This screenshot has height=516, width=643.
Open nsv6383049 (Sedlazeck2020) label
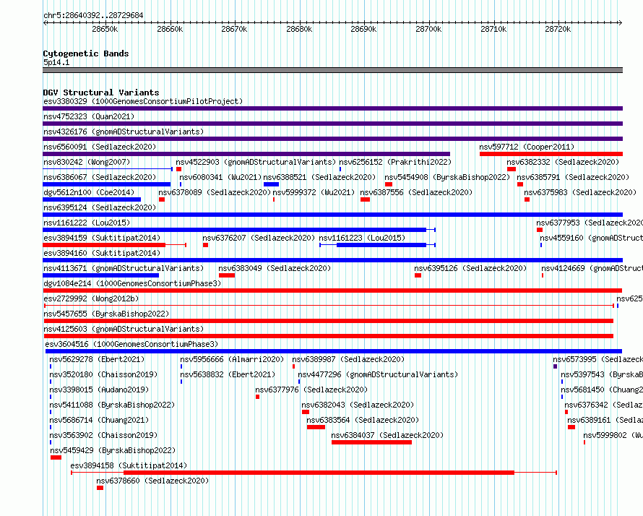[275, 268]
